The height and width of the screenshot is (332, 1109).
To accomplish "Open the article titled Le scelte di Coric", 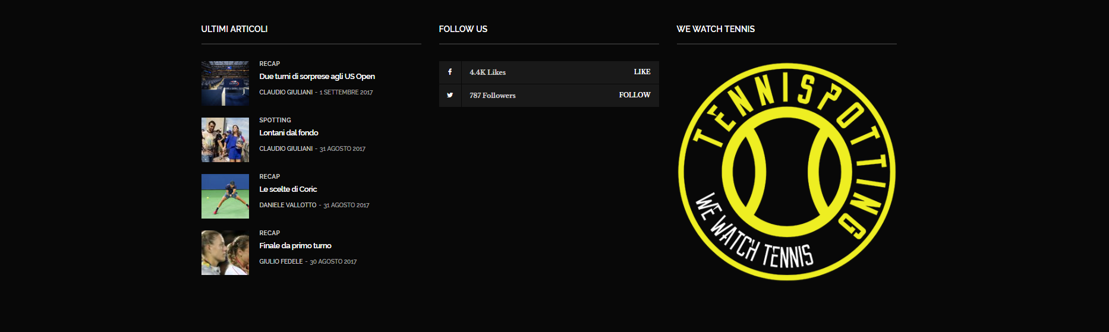I will pos(288,189).
